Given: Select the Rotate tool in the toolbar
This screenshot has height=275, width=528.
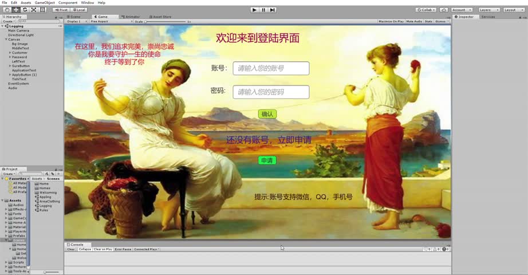Looking at the screenshot, I should 25,10.
